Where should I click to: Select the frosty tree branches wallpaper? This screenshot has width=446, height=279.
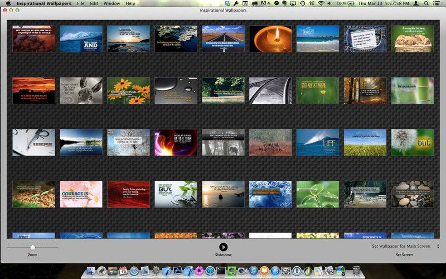pyautogui.click(x=128, y=142)
